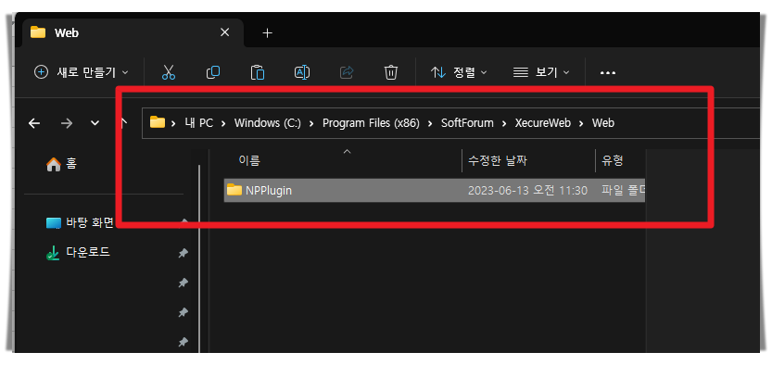The height and width of the screenshot is (365, 772).
Task: Click the NPPlugin date 2023-06-13 오전 11:30
Action: pos(528,190)
